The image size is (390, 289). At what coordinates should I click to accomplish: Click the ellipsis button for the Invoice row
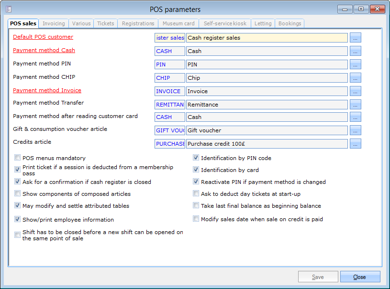click(x=355, y=91)
